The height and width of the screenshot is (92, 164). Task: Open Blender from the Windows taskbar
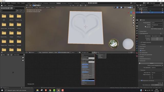click(x=58, y=90)
